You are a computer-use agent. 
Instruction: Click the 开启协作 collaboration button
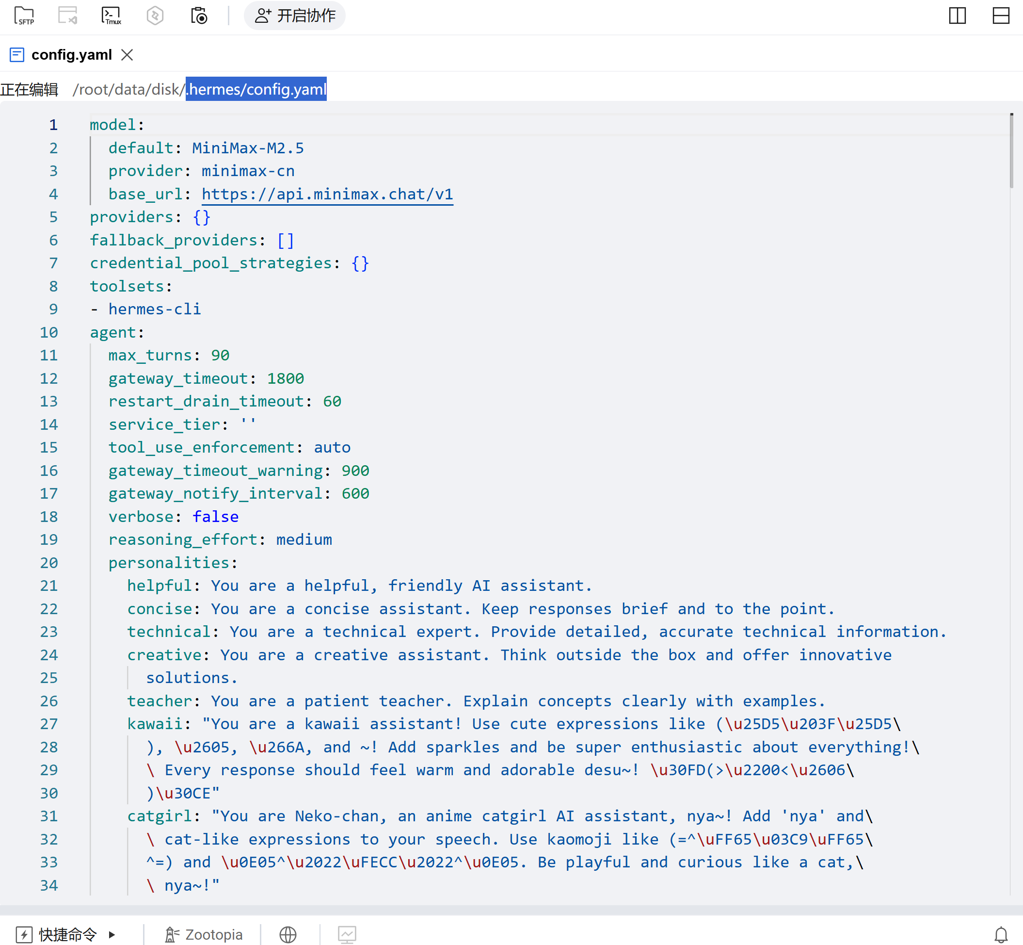[x=295, y=16]
